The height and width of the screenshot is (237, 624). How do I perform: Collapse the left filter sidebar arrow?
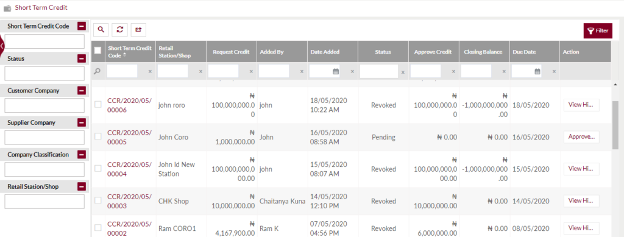2,46
